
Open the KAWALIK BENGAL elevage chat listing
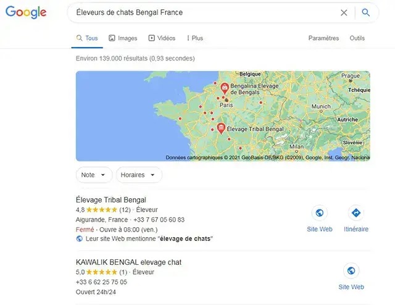128,262
